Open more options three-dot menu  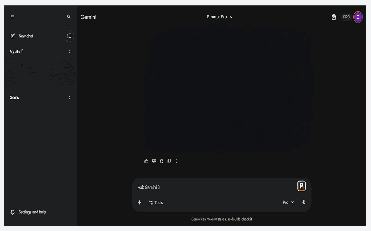(x=177, y=161)
